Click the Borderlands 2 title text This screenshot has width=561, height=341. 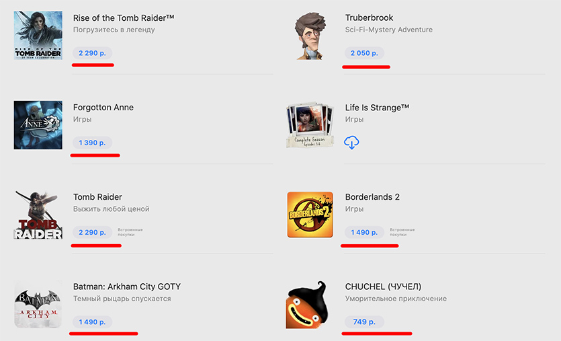tap(372, 197)
